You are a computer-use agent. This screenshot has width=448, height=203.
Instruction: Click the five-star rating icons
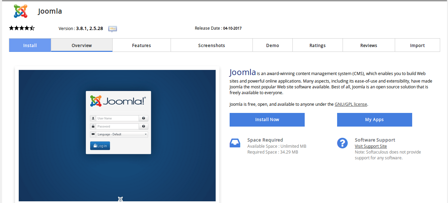tap(22, 28)
